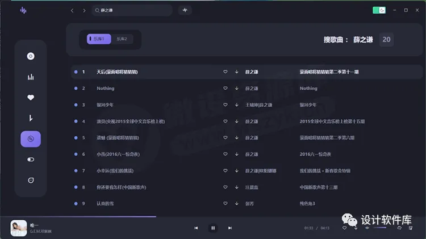
Task: Favorite song number 4 with its heart
Action: [x=225, y=121]
